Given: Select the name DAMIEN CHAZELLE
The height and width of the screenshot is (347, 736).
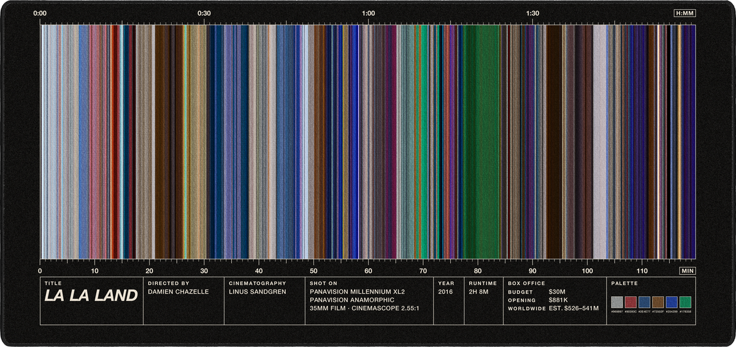Looking at the screenshot, I should 178,292.
